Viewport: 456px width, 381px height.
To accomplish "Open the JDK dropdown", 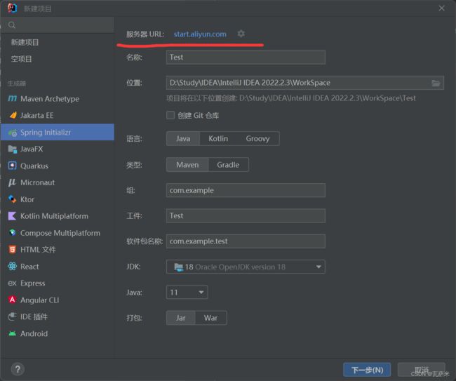I will tap(246, 267).
